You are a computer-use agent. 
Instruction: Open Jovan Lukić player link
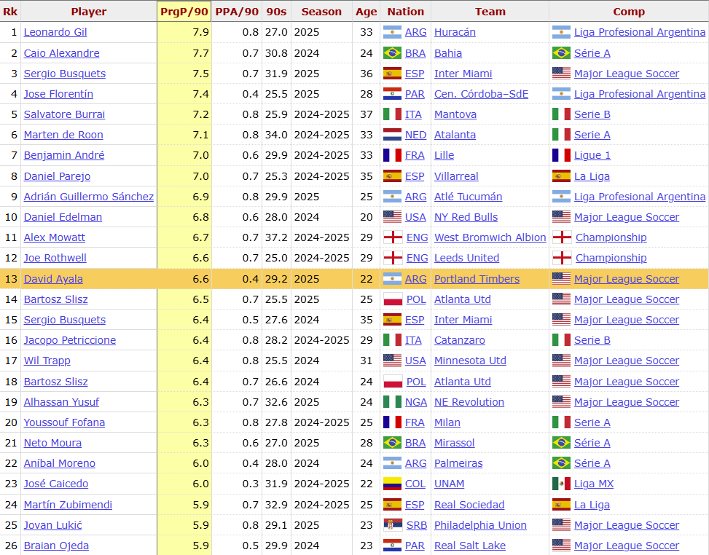[x=53, y=525]
